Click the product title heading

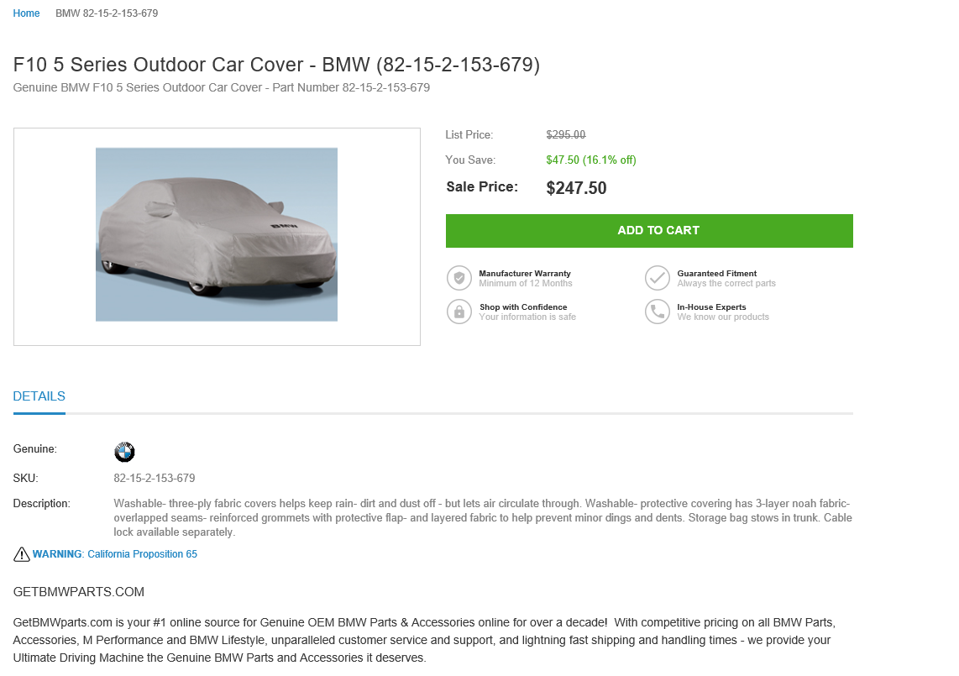[276, 65]
